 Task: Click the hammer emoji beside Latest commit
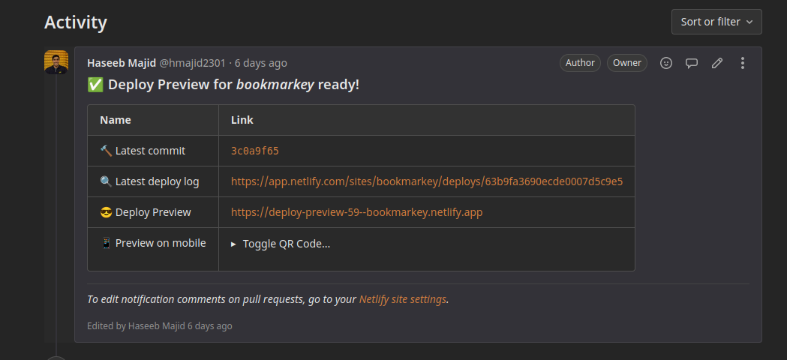tap(106, 151)
